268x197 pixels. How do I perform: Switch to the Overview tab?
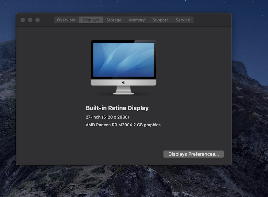pyautogui.click(x=66, y=20)
